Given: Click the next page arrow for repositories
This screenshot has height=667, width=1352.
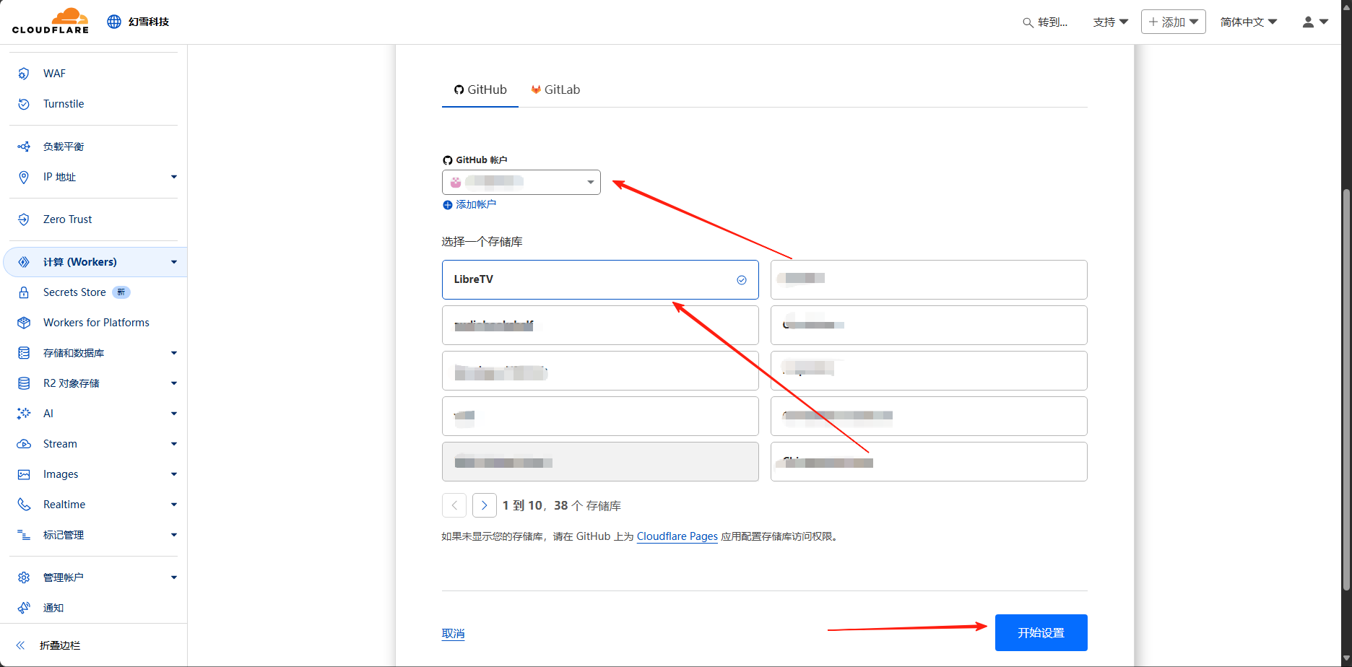Looking at the screenshot, I should [485, 505].
